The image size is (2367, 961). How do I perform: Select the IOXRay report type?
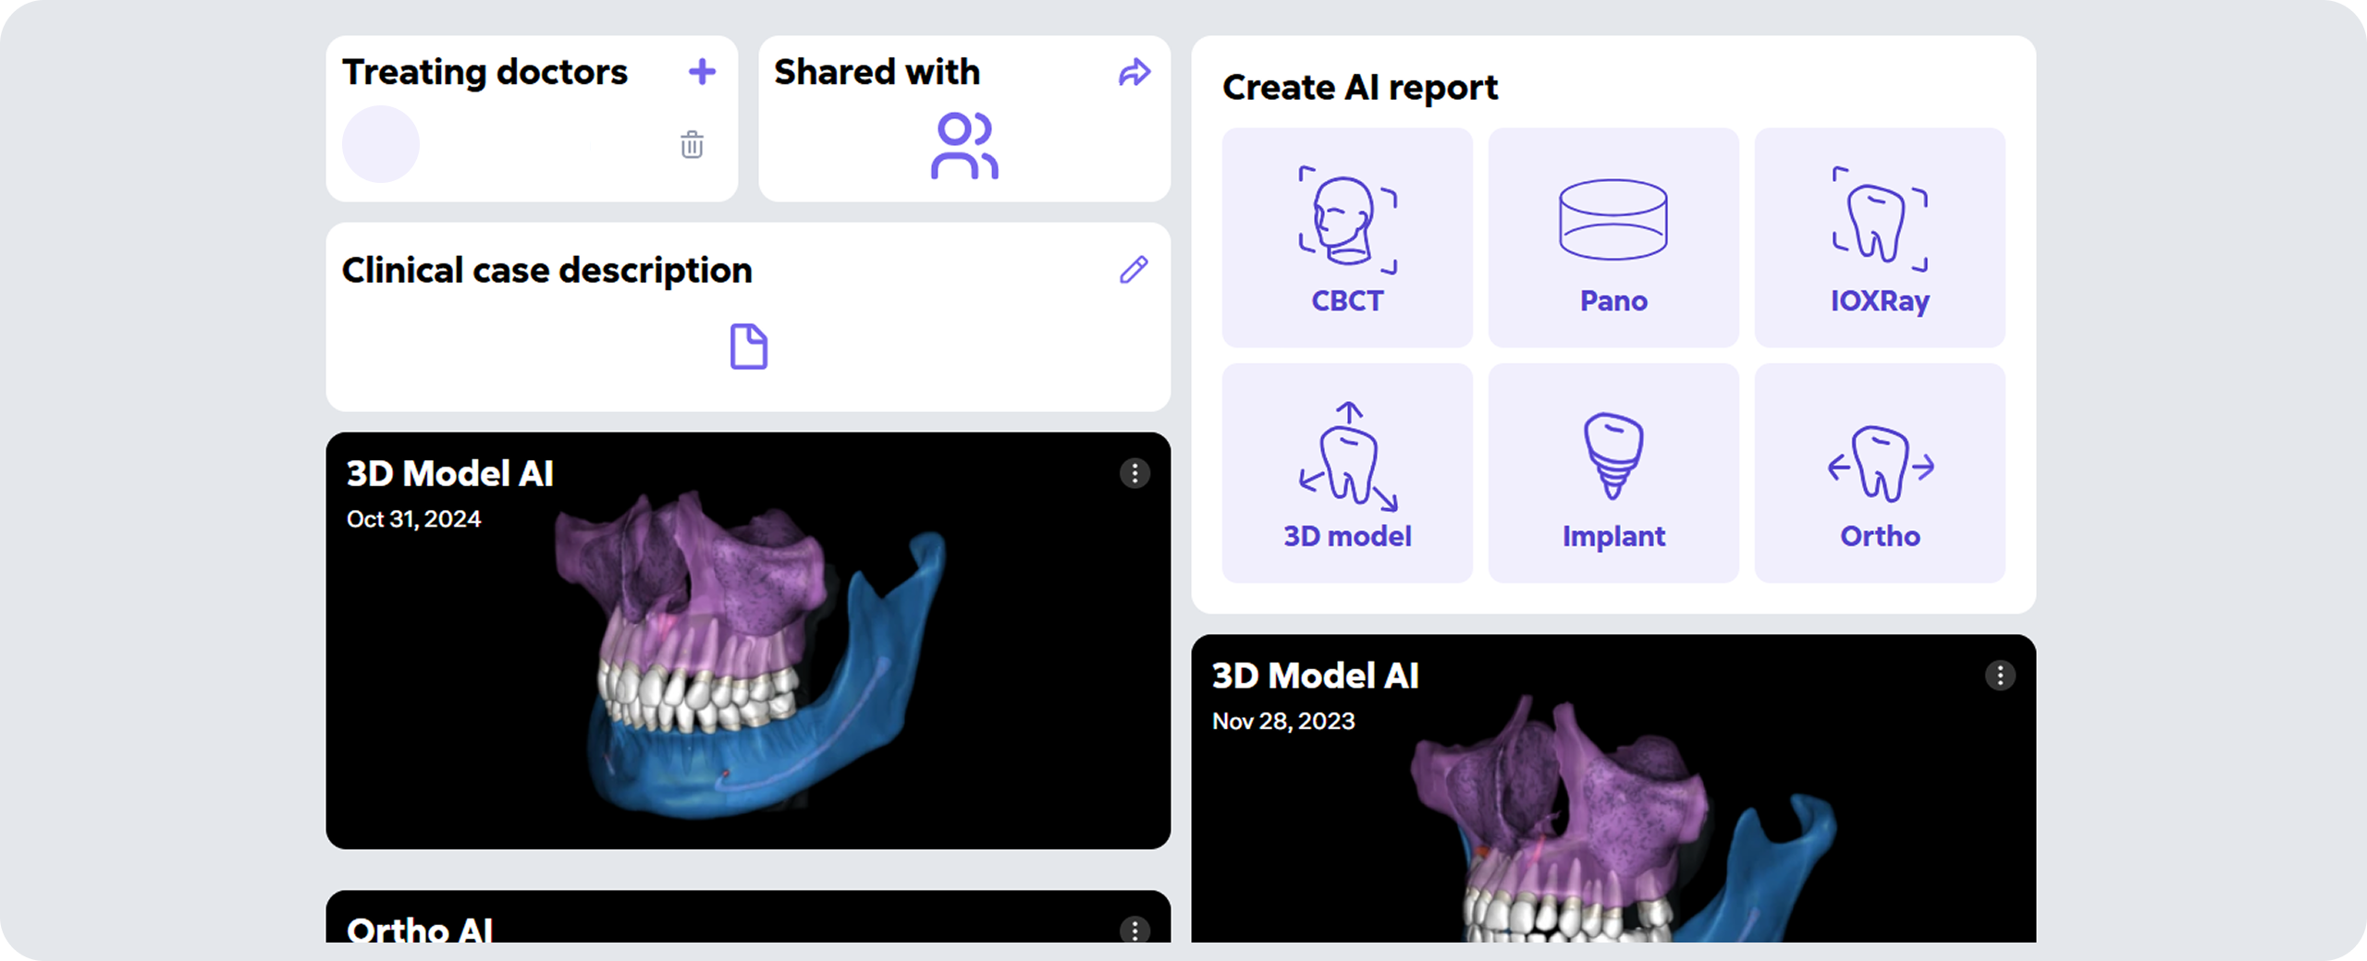[1879, 237]
